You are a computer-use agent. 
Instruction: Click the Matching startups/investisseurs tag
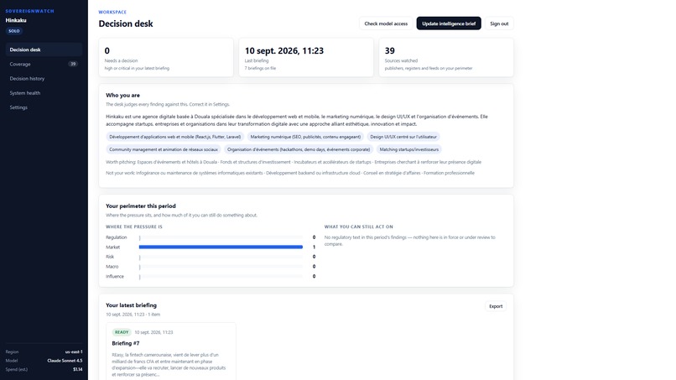(409, 149)
